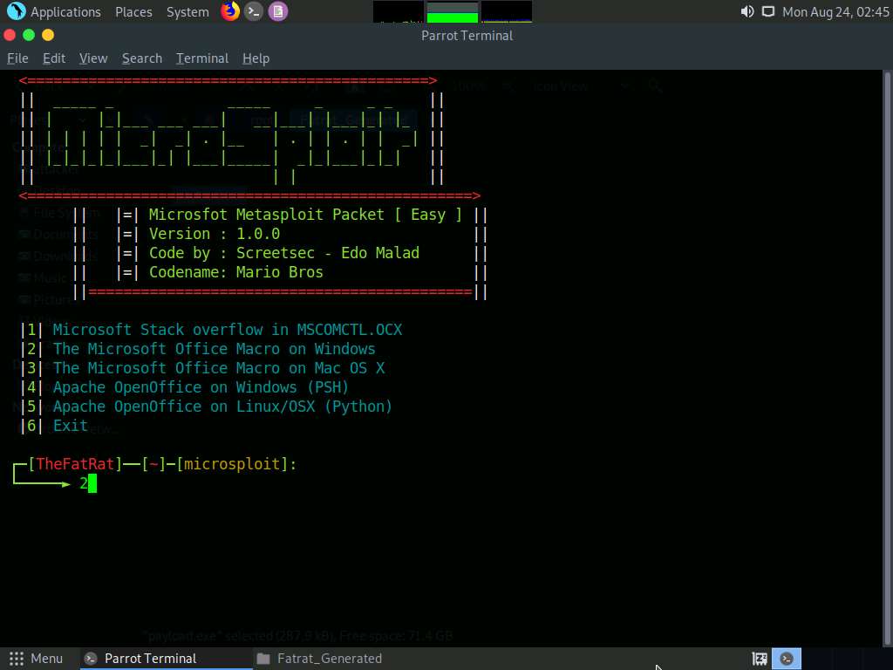
Task: Open the volume speaker icon
Action: [746, 11]
